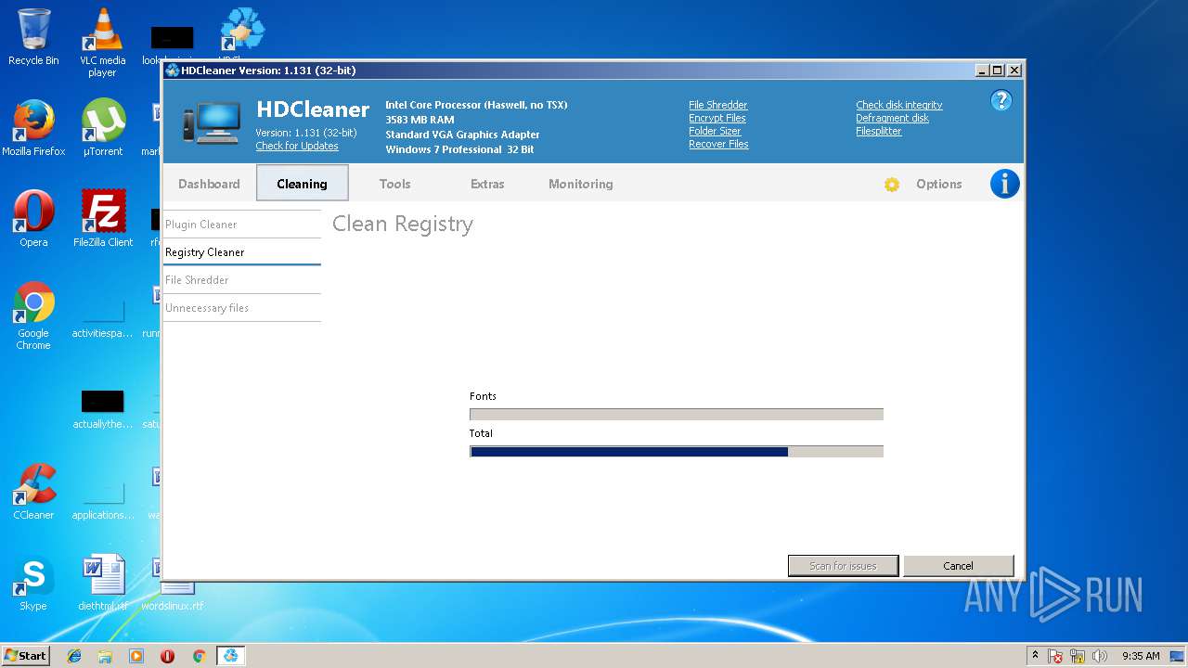This screenshot has width=1188, height=668.
Task: Open the Tools tab
Action: (394, 184)
